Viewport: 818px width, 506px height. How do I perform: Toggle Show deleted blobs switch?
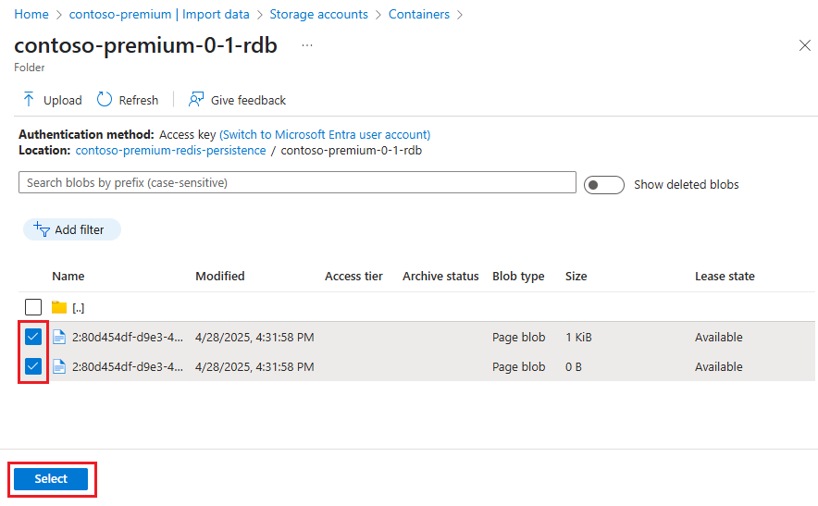pyautogui.click(x=604, y=185)
